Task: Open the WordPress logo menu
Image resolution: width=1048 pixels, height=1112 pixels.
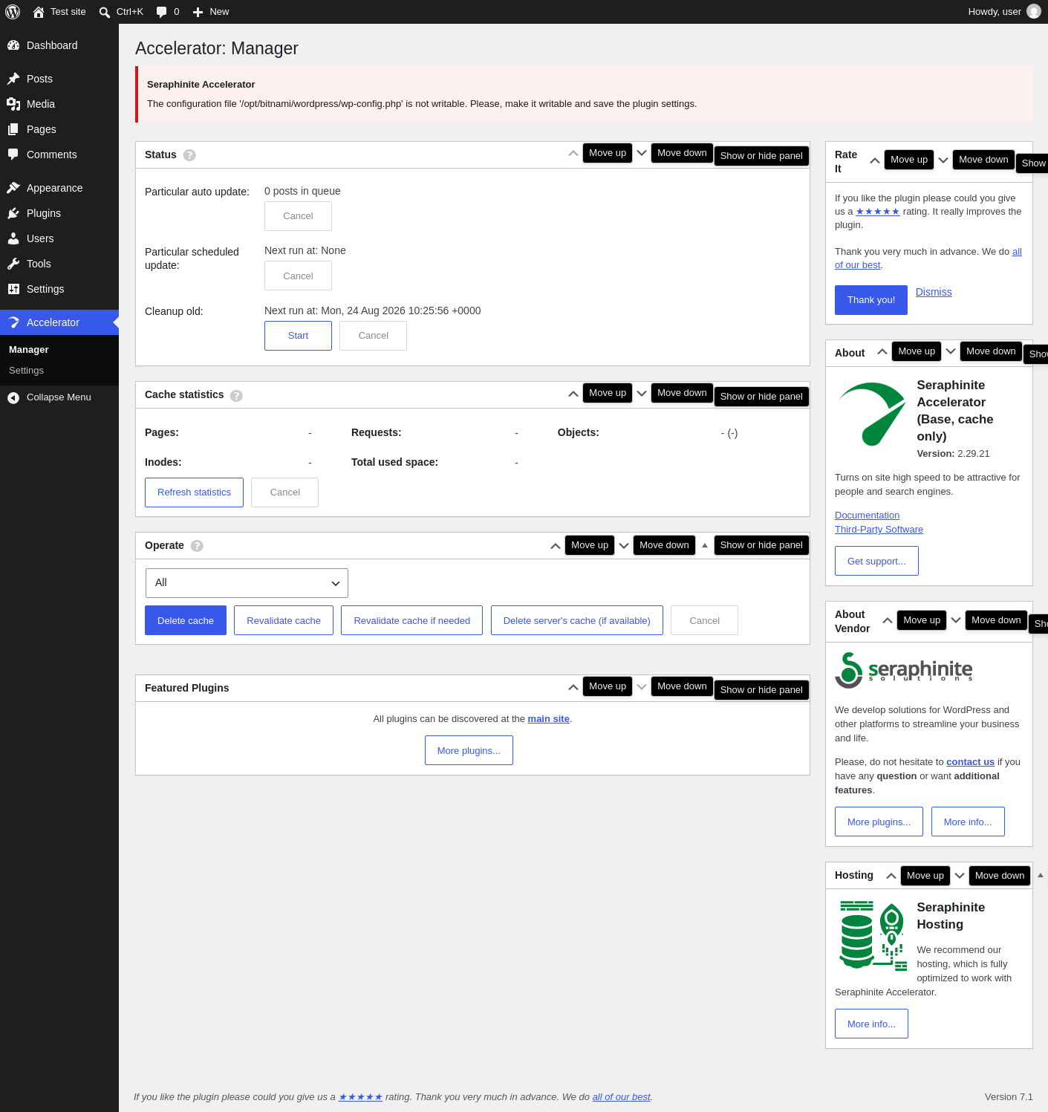Action: tap(13, 12)
